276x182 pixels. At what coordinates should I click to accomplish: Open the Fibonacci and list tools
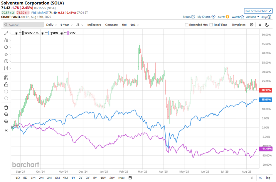[6, 40]
